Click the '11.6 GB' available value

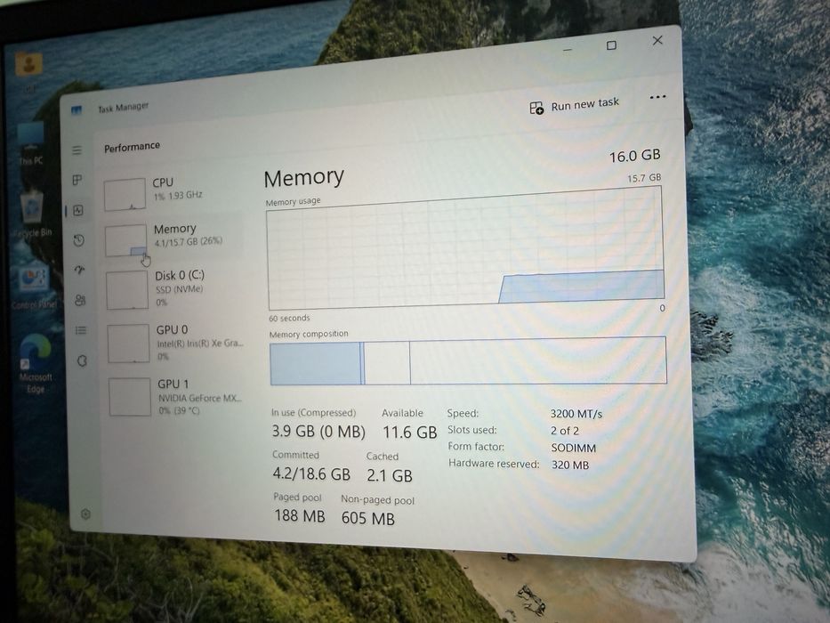[x=410, y=433]
